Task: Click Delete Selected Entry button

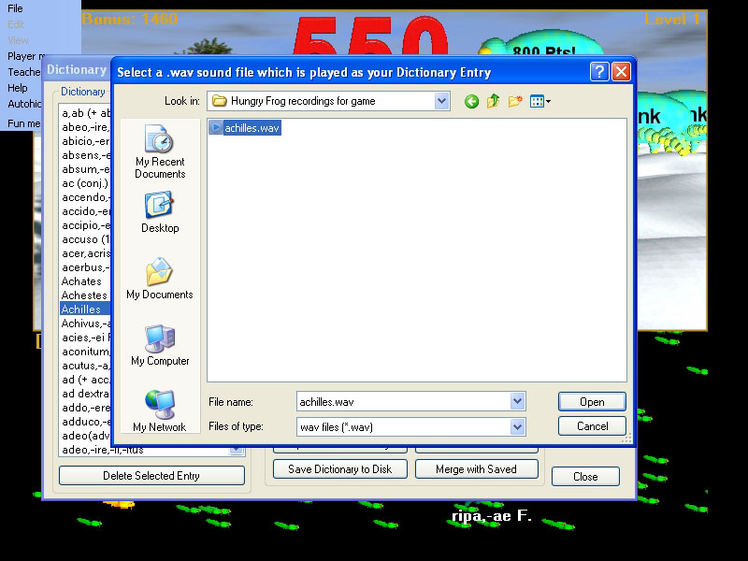Action: (151, 476)
